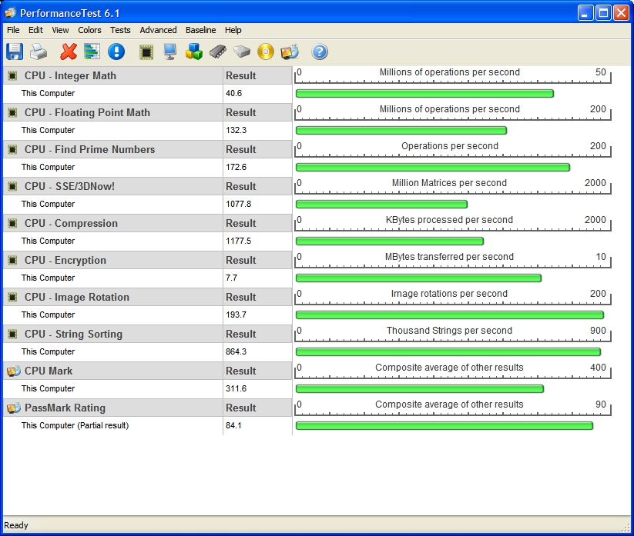634x536 pixels.
Task: Click the red X delete results icon
Action: coord(69,52)
